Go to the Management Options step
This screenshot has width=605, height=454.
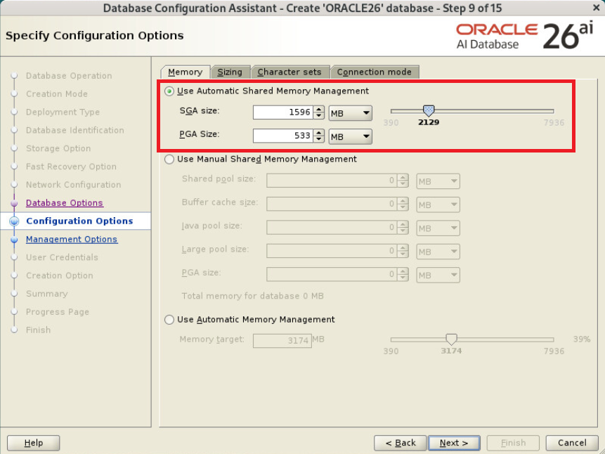[x=72, y=240]
